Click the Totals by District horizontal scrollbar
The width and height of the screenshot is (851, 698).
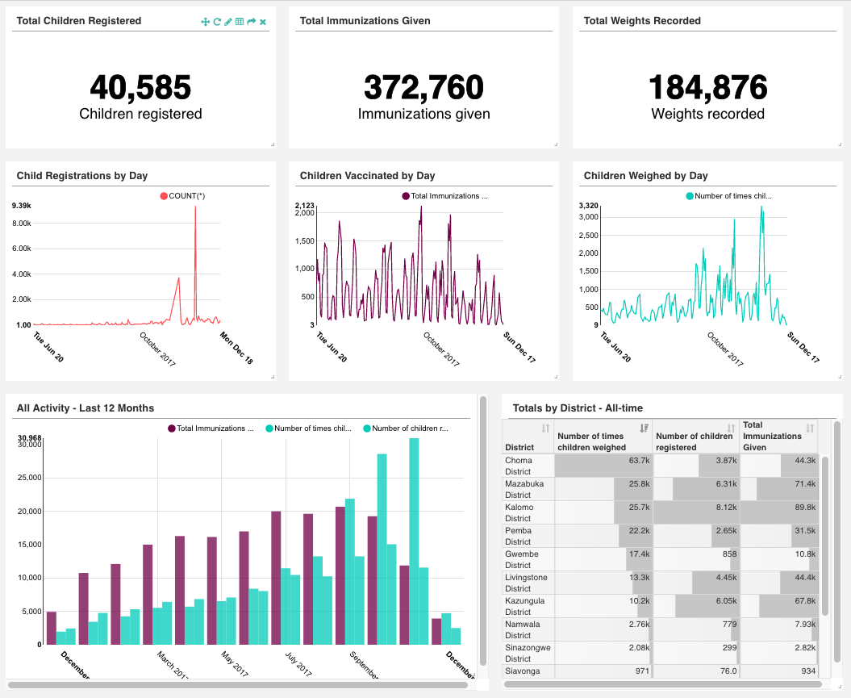point(663,684)
